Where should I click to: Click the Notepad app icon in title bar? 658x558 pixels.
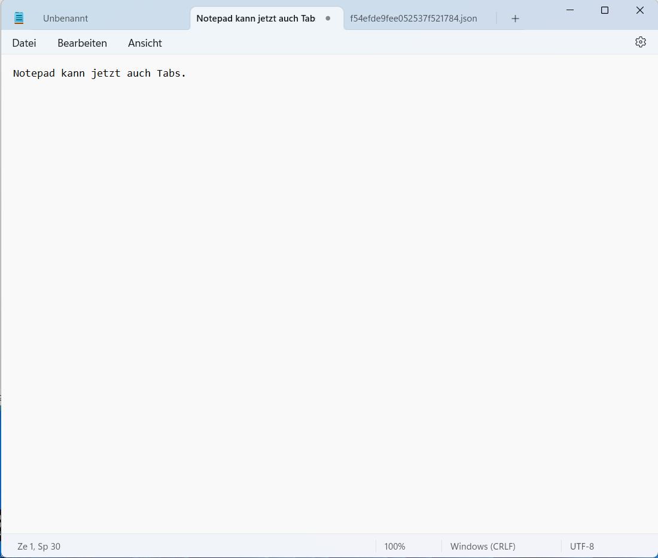[19, 18]
